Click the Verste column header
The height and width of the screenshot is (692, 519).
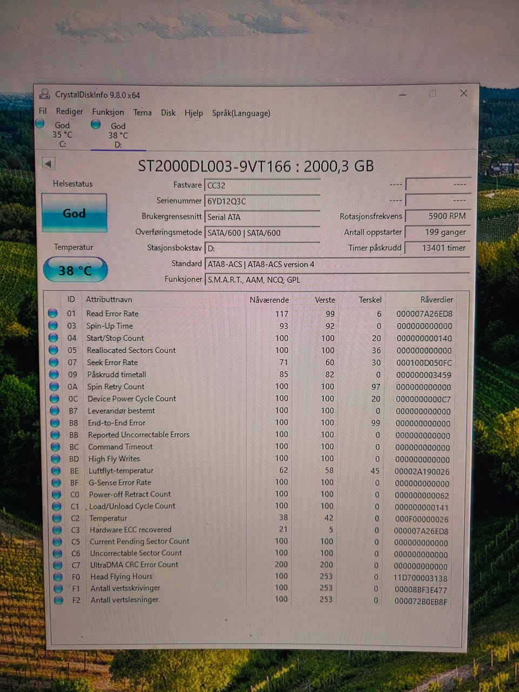click(x=325, y=300)
